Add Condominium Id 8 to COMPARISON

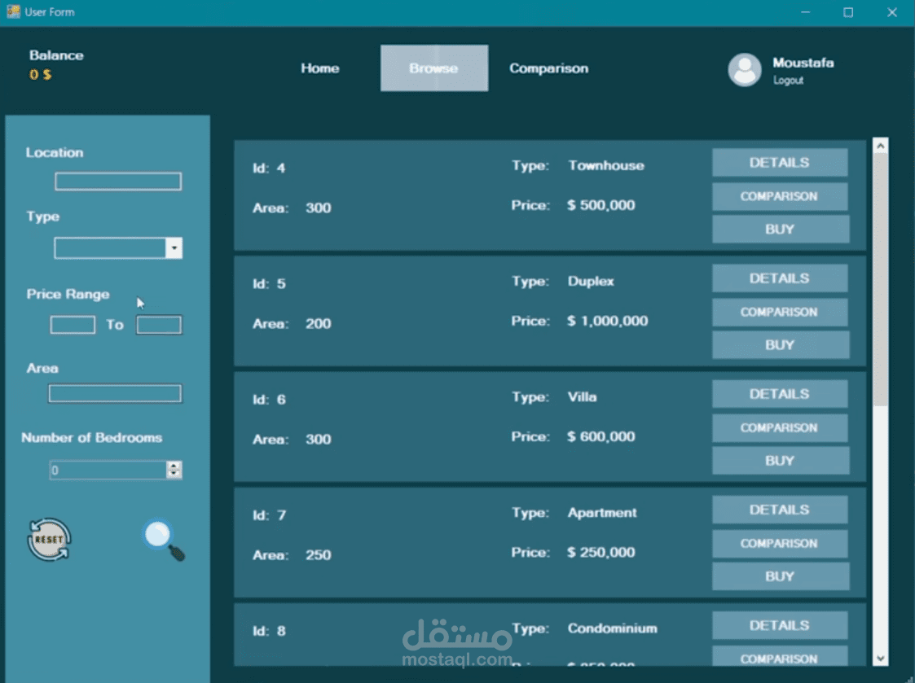(x=780, y=656)
